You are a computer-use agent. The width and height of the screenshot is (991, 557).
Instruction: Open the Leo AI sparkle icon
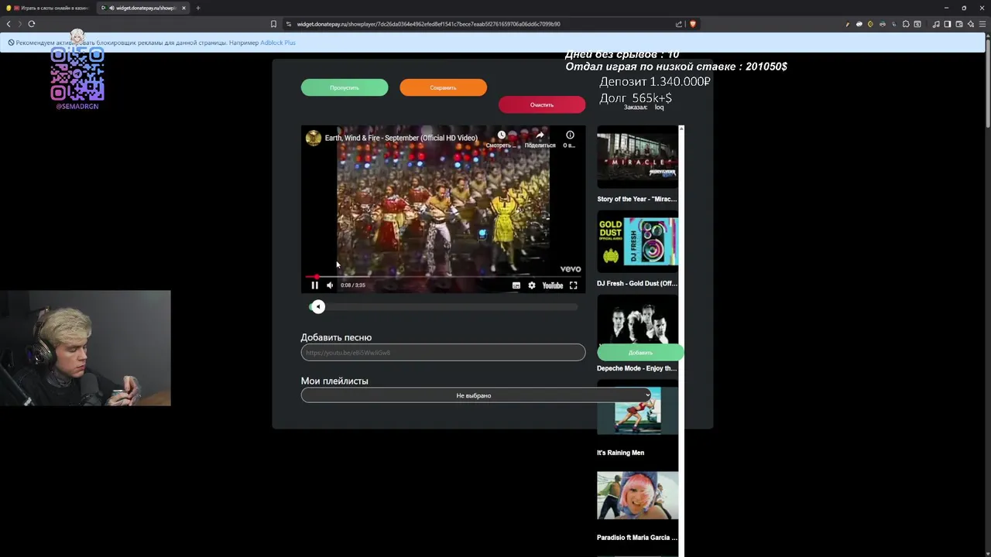coord(970,24)
